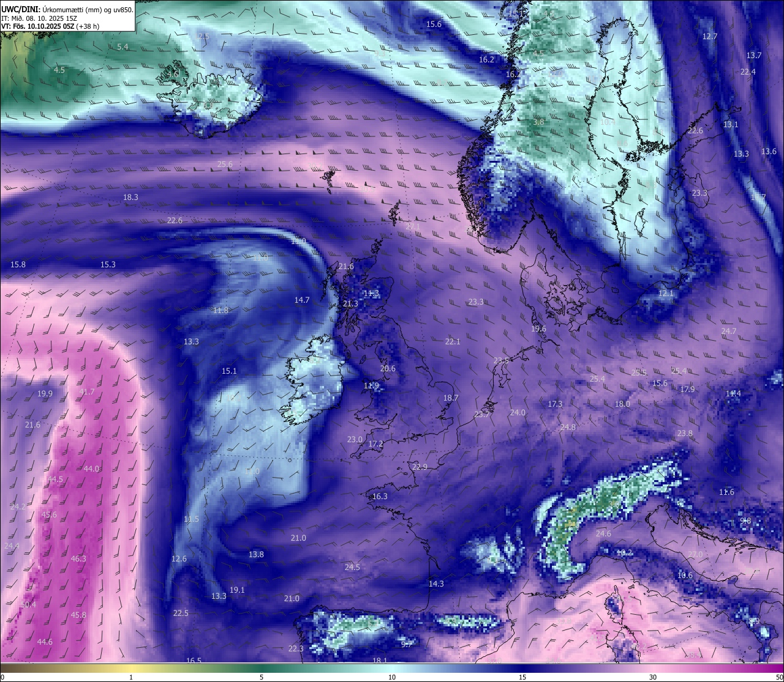Image resolution: width=784 pixels, height=682 pixels.
Task: Click the map value "18.3"
Action: [130, 198]
